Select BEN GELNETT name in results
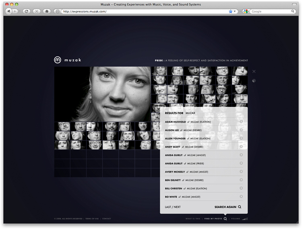This screenshot has width=302, height=229. [x=173, y=180]
